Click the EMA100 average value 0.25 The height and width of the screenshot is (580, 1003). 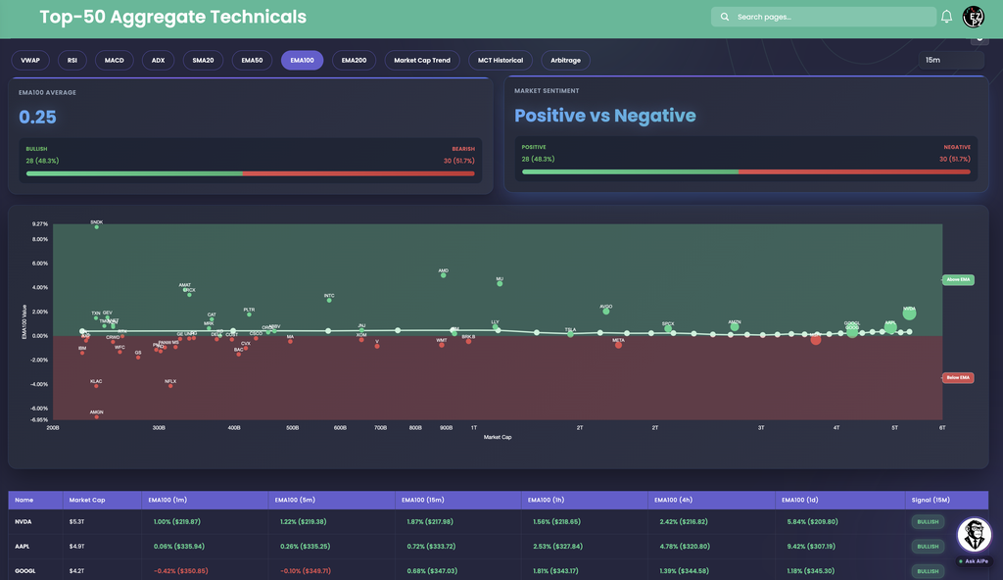point(38,118)
